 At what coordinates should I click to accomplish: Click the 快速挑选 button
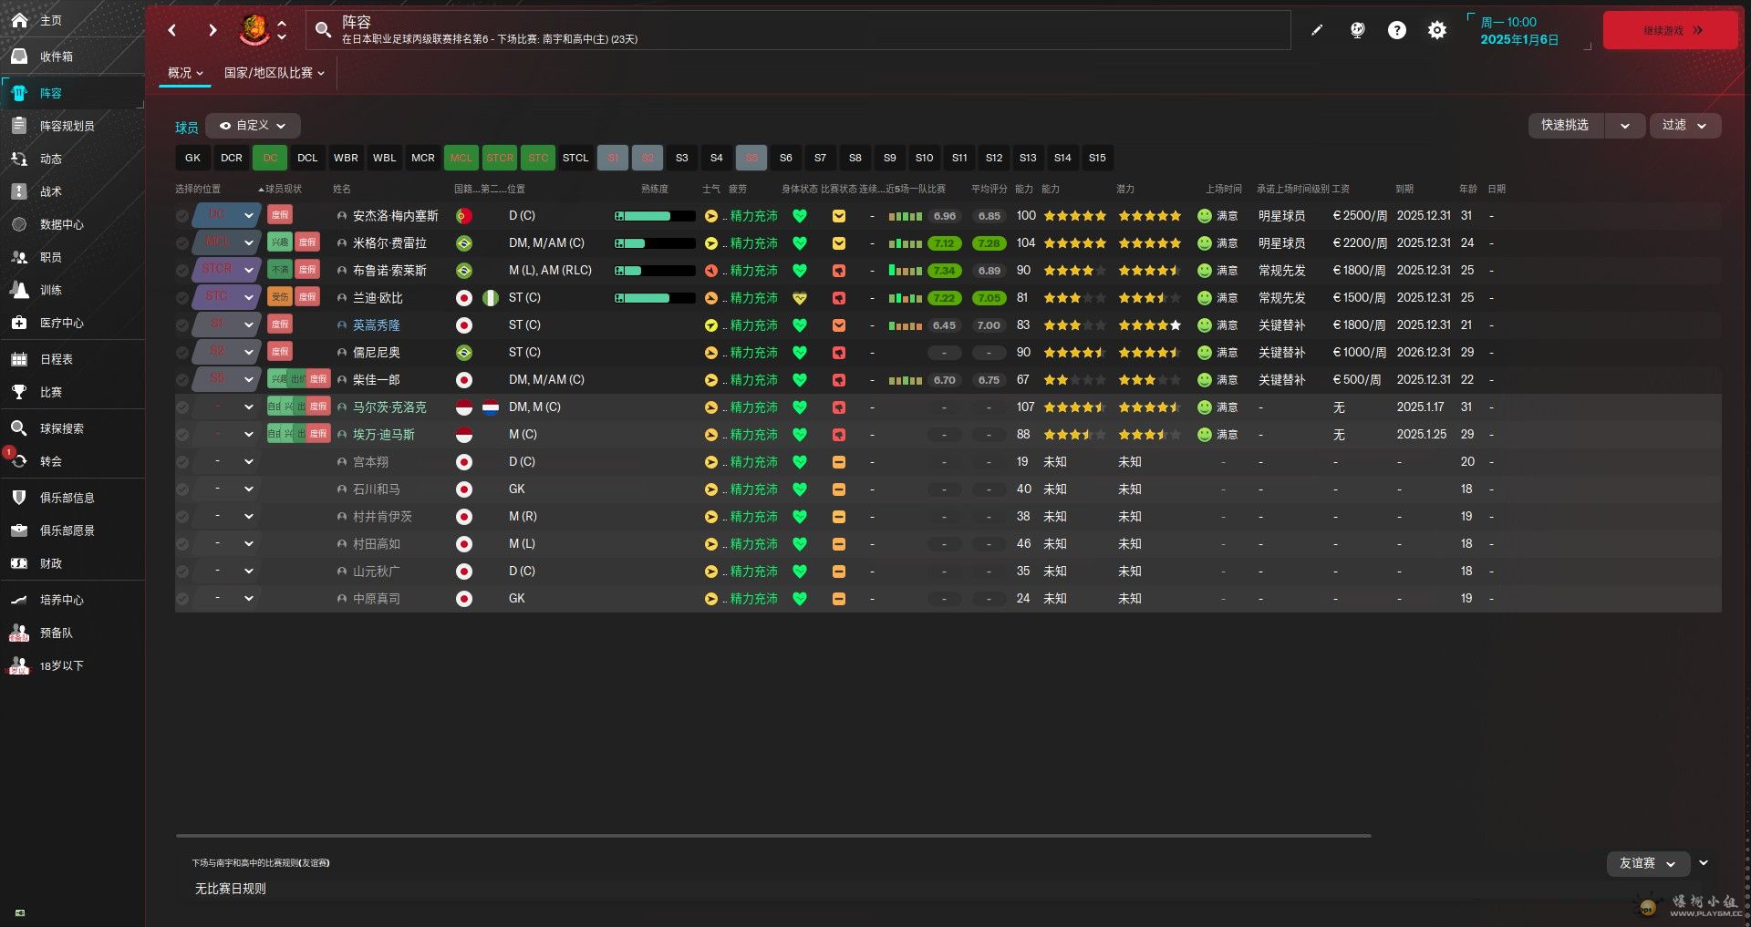(x=1567, y=125)
